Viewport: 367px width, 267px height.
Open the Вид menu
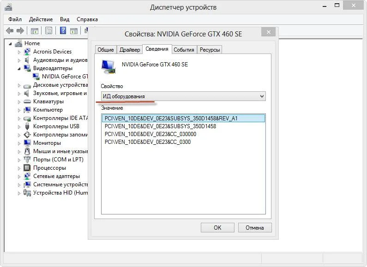[x=65, y=19]
